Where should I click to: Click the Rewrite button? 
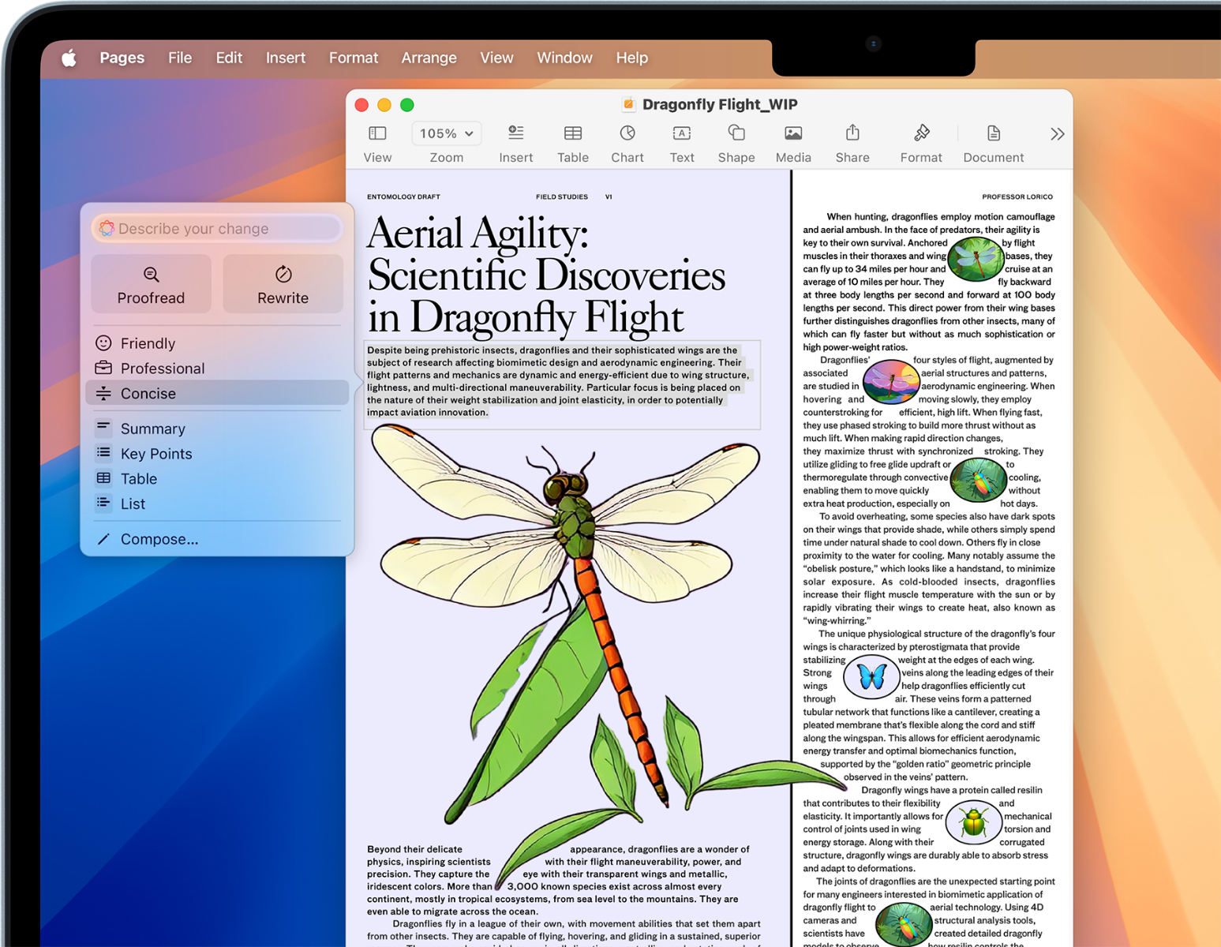point(283,284)
